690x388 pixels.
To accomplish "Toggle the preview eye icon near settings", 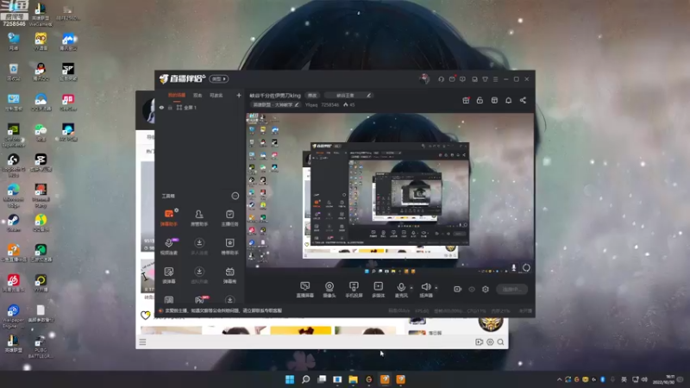I will [x=472, y=290].
